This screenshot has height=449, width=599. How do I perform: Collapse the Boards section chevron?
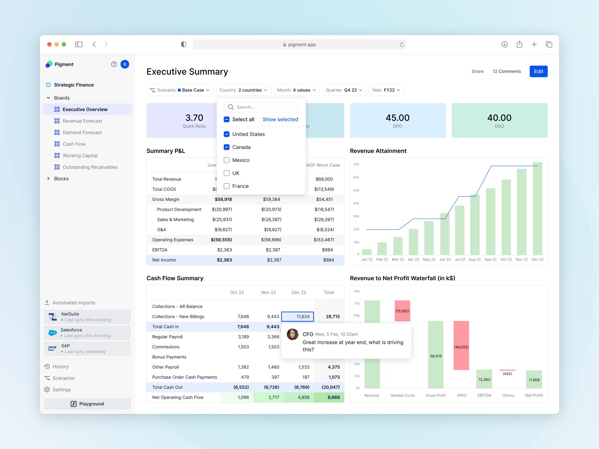[48, 98]
